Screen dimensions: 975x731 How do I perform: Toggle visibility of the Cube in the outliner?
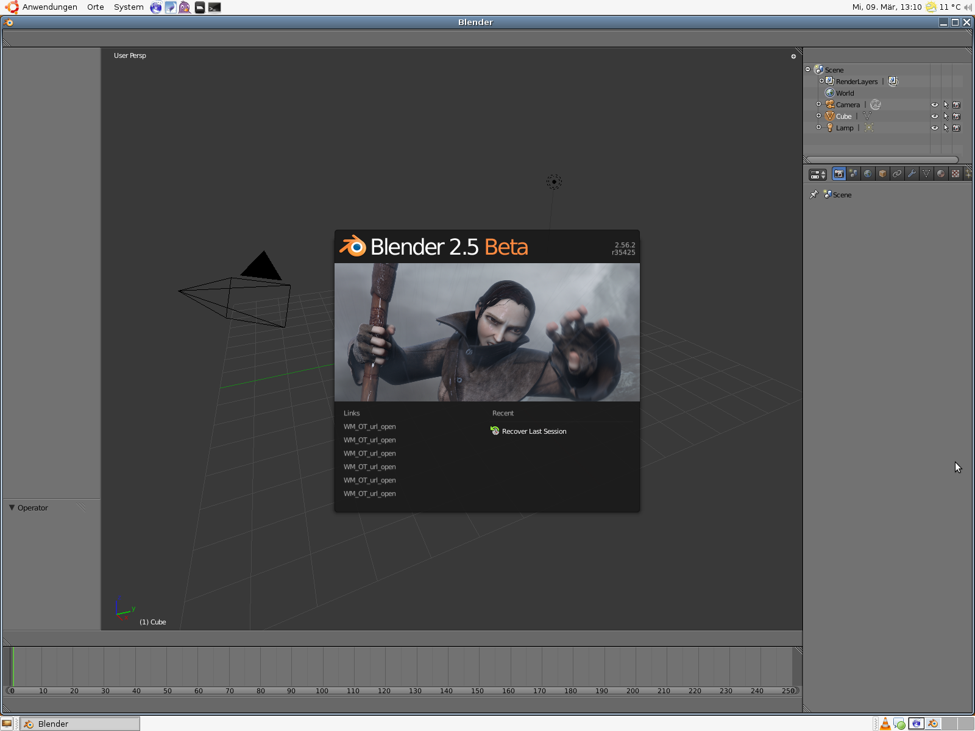[x=935, y=116]
